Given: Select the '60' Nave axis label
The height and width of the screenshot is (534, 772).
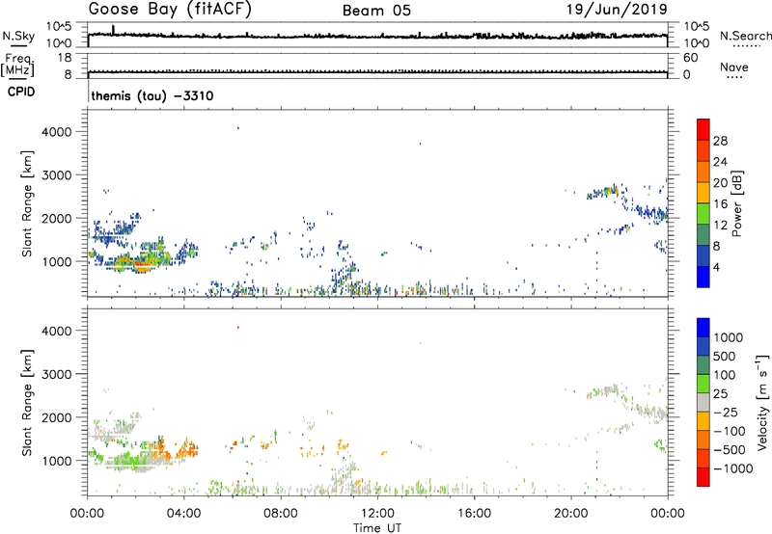Looking at the screenshot, I should (690, 58).
